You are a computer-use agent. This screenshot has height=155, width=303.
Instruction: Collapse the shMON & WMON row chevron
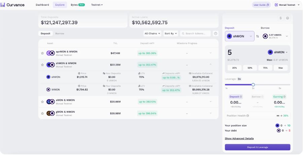click(x=211, y=65)
